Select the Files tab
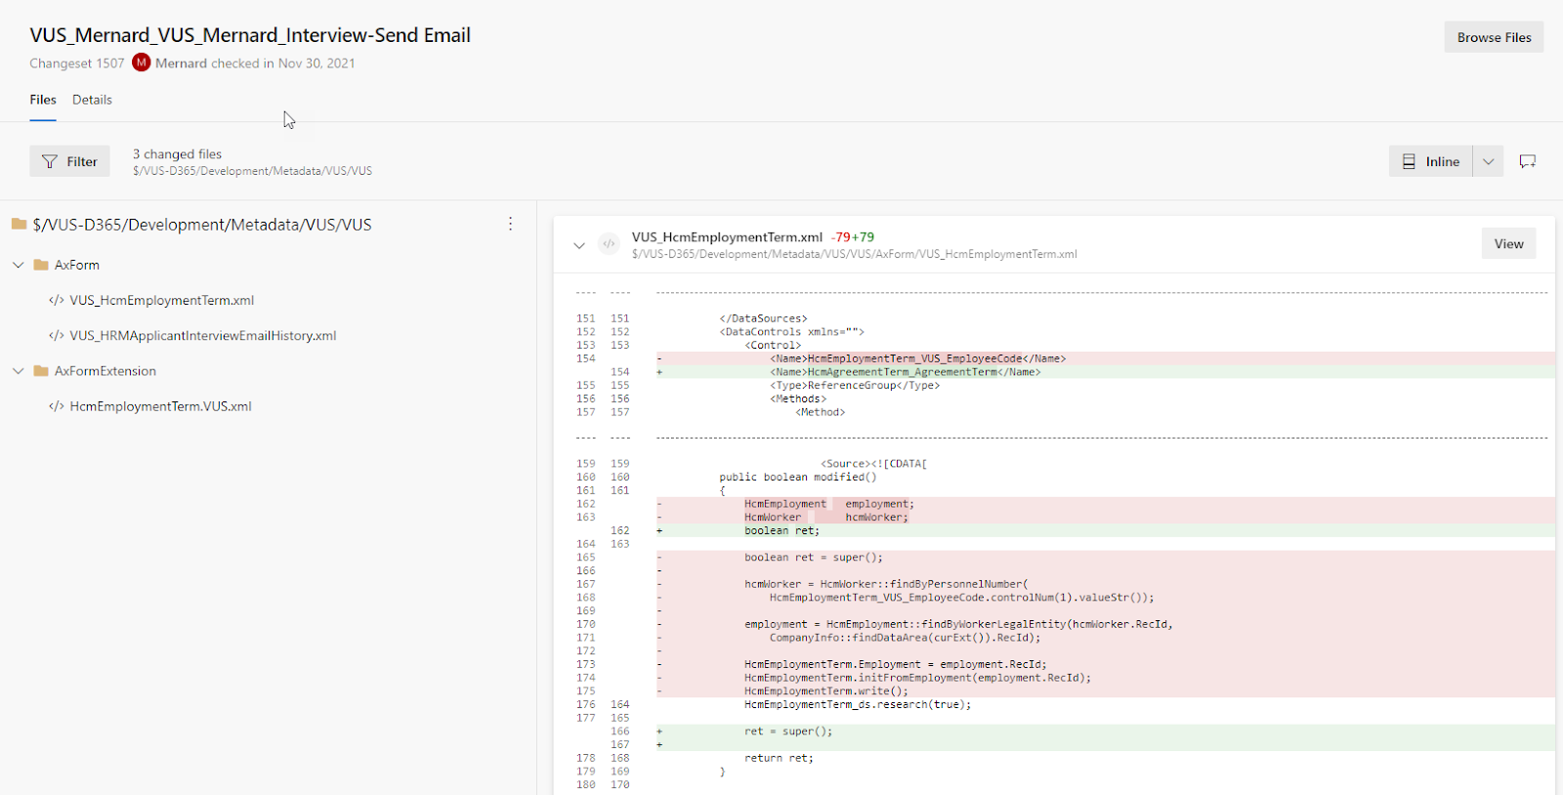The width and height of the screenshot is (1563, 795). pyautogui.click(x=43, y=100)
